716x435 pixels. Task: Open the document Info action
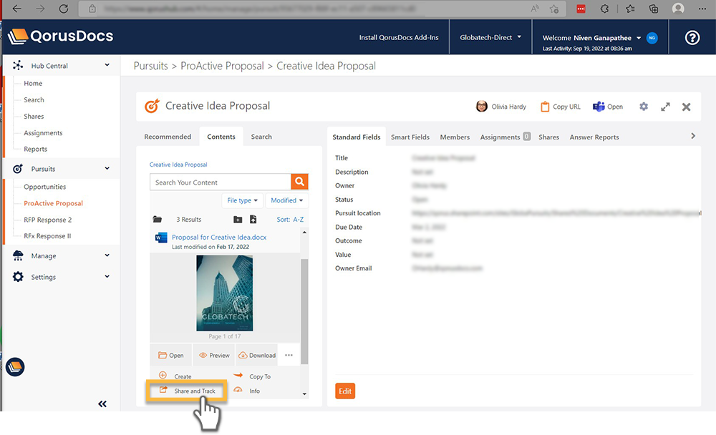247,391
